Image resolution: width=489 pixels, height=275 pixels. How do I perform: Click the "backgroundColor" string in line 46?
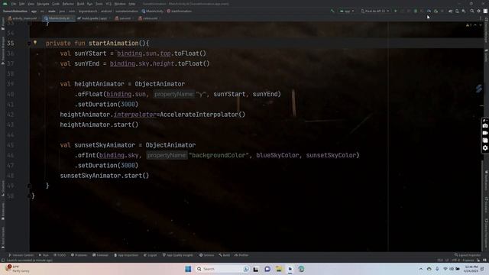(x=219, y=155)
